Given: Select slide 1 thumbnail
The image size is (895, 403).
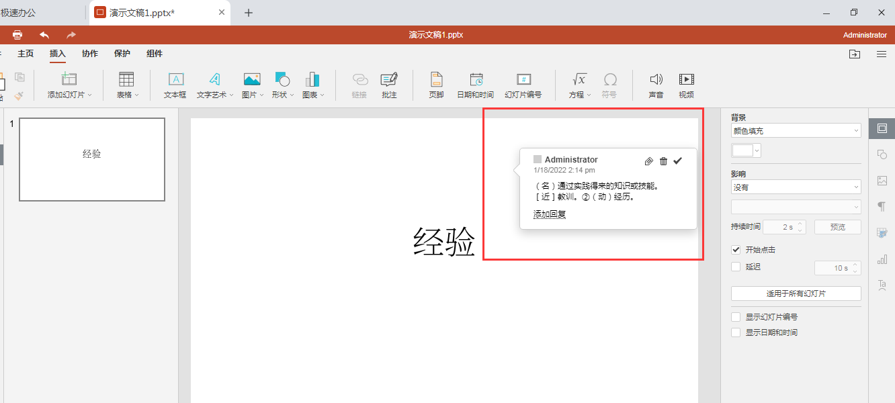Looking at the screenshot, I should (92, 159).
